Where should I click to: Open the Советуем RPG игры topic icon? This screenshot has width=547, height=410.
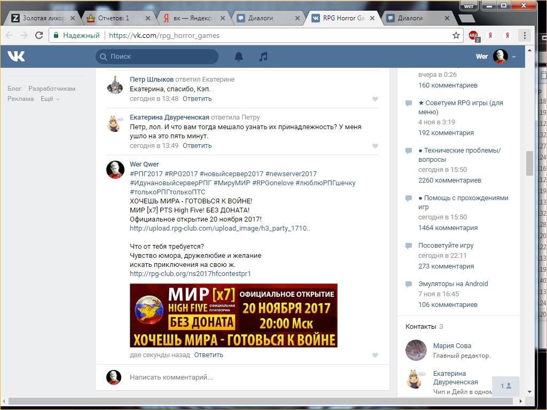(409, 103)
